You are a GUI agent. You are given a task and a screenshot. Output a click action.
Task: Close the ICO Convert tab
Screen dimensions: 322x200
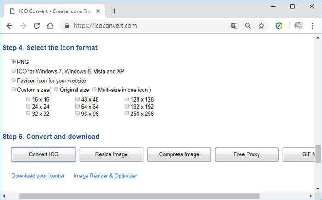(97, 11)
